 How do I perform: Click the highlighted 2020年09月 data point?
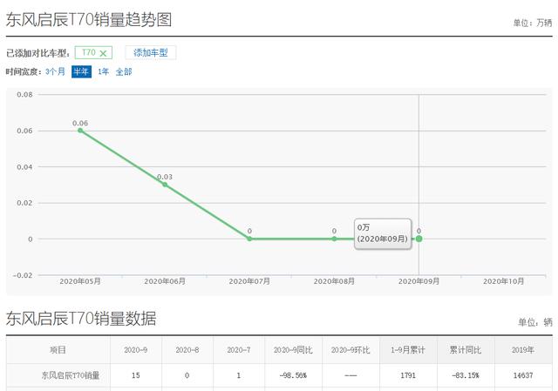(x=418, y=239)
